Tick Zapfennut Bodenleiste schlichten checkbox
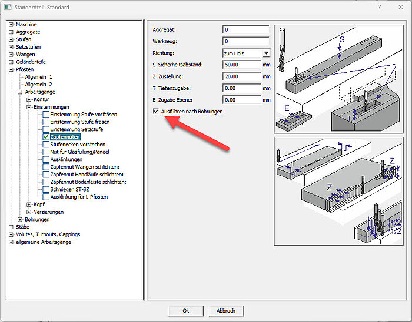Image resolution: width=412 pixels, height=322 pixels. 46,182
